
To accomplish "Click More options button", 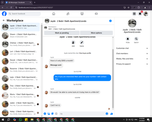I will point(96,33).
